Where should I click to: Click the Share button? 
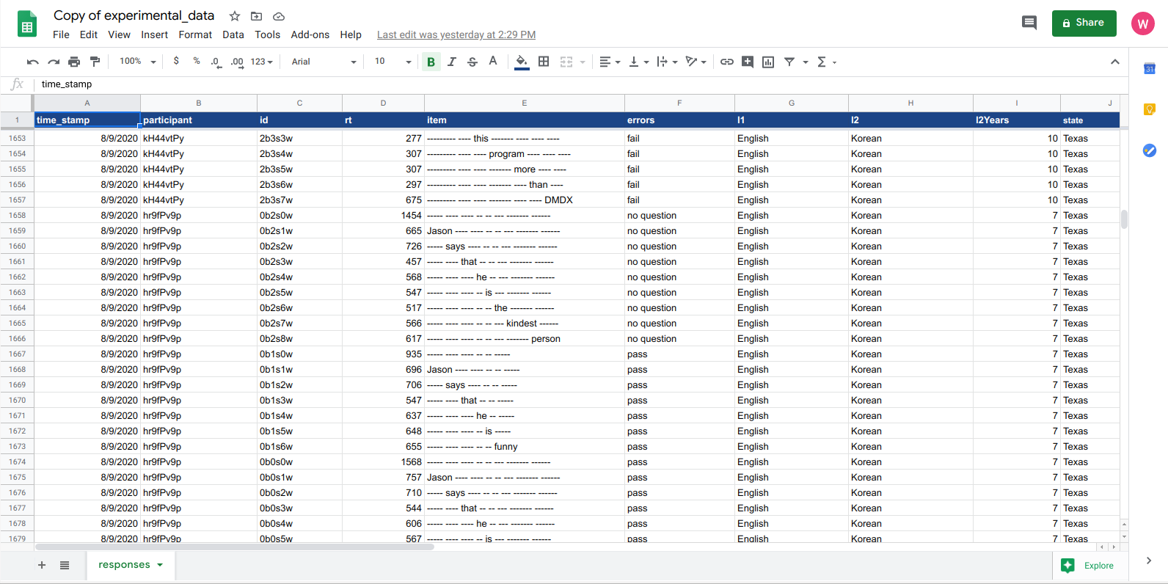click(x=1084, y=23)
